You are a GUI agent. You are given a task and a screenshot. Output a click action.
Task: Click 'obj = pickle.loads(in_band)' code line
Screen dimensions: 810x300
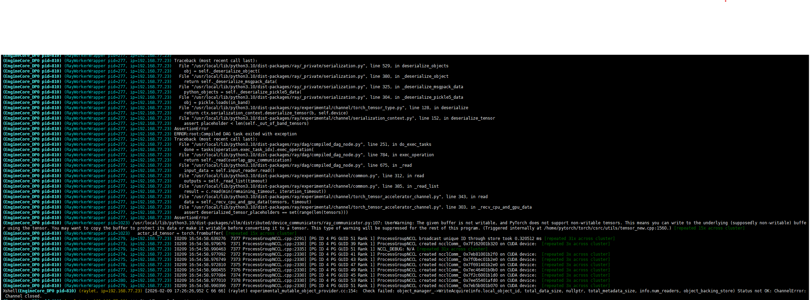click(217, 103)
